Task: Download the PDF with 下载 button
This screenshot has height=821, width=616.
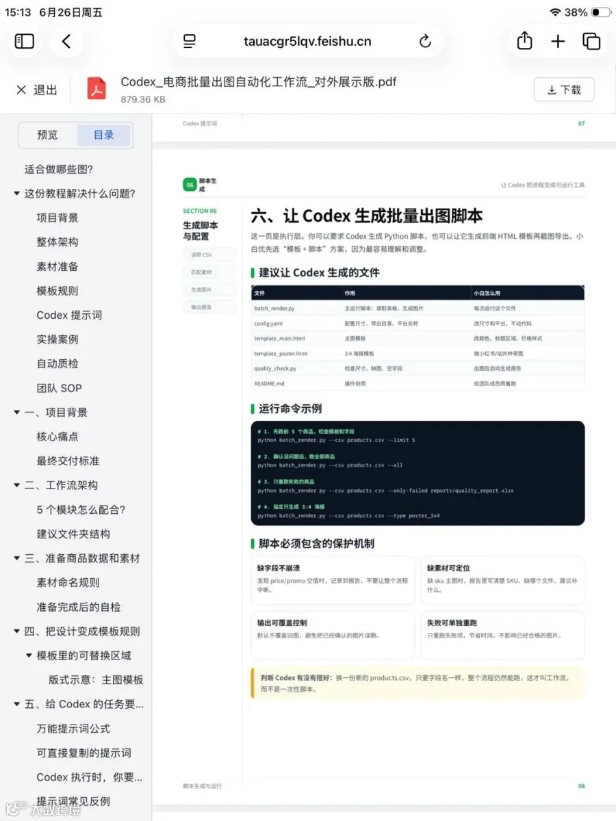Action: coord(564,90)
